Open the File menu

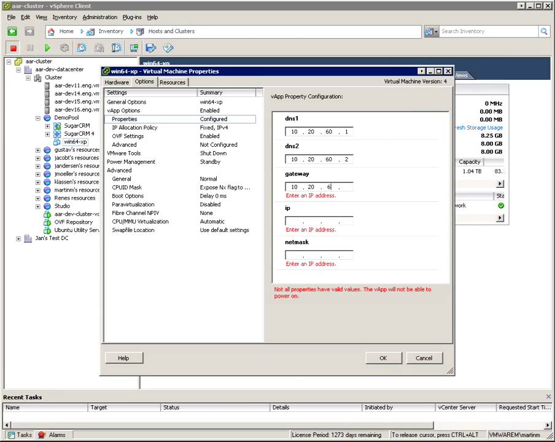(11, 17)
